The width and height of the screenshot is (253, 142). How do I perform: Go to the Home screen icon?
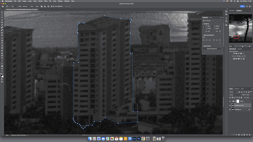pos(3,6)
